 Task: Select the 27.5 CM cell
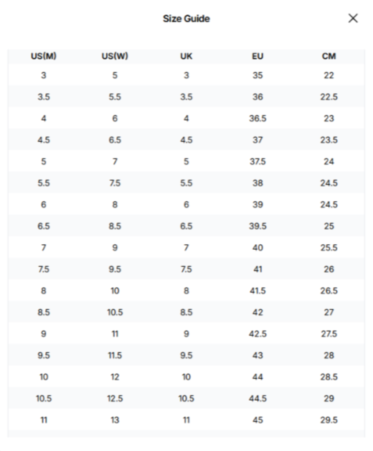pyautogui.click(x=329, y=334)
